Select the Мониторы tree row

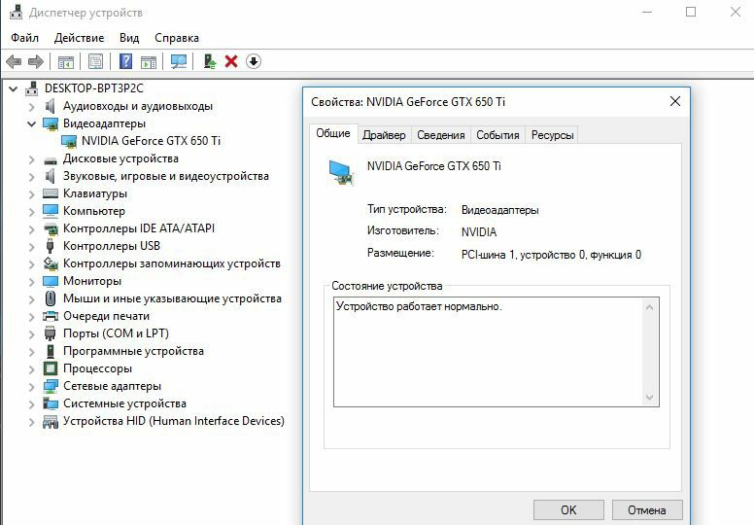click(x=92, y=281)
